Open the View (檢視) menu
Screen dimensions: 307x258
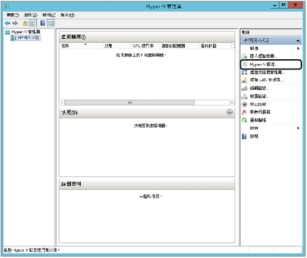49,15
